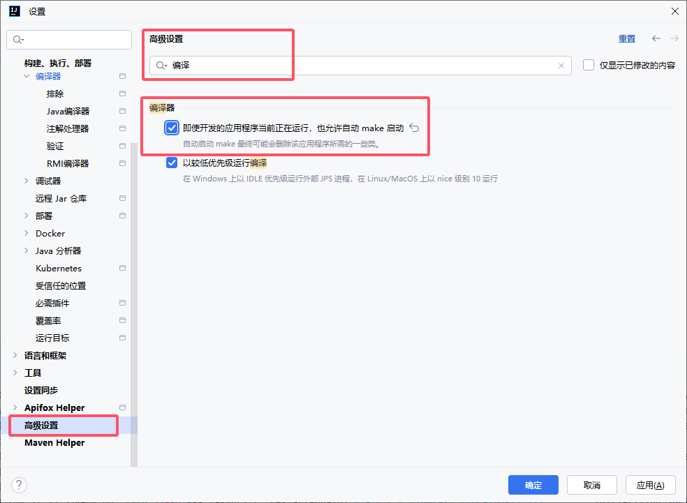Expand the 调试器 tree node
The width and height of the screenshot is (687, 503).
[x=27, y=181]
